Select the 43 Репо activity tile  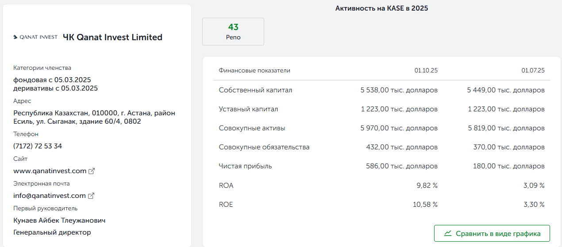pyautogui.click(x=233, y=32)
